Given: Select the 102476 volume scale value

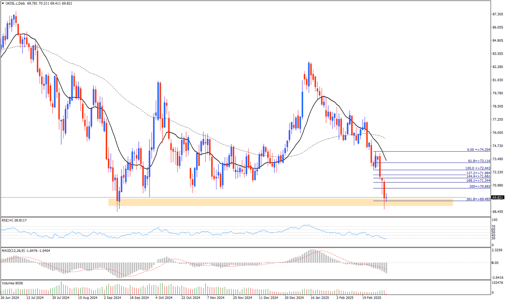Looking at the screenshot, I should pos(497,283).
